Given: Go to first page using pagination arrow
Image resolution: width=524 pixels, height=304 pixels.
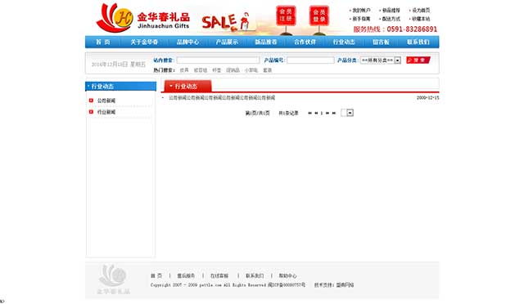Looking at the screenshot, I should coord(309,113).
